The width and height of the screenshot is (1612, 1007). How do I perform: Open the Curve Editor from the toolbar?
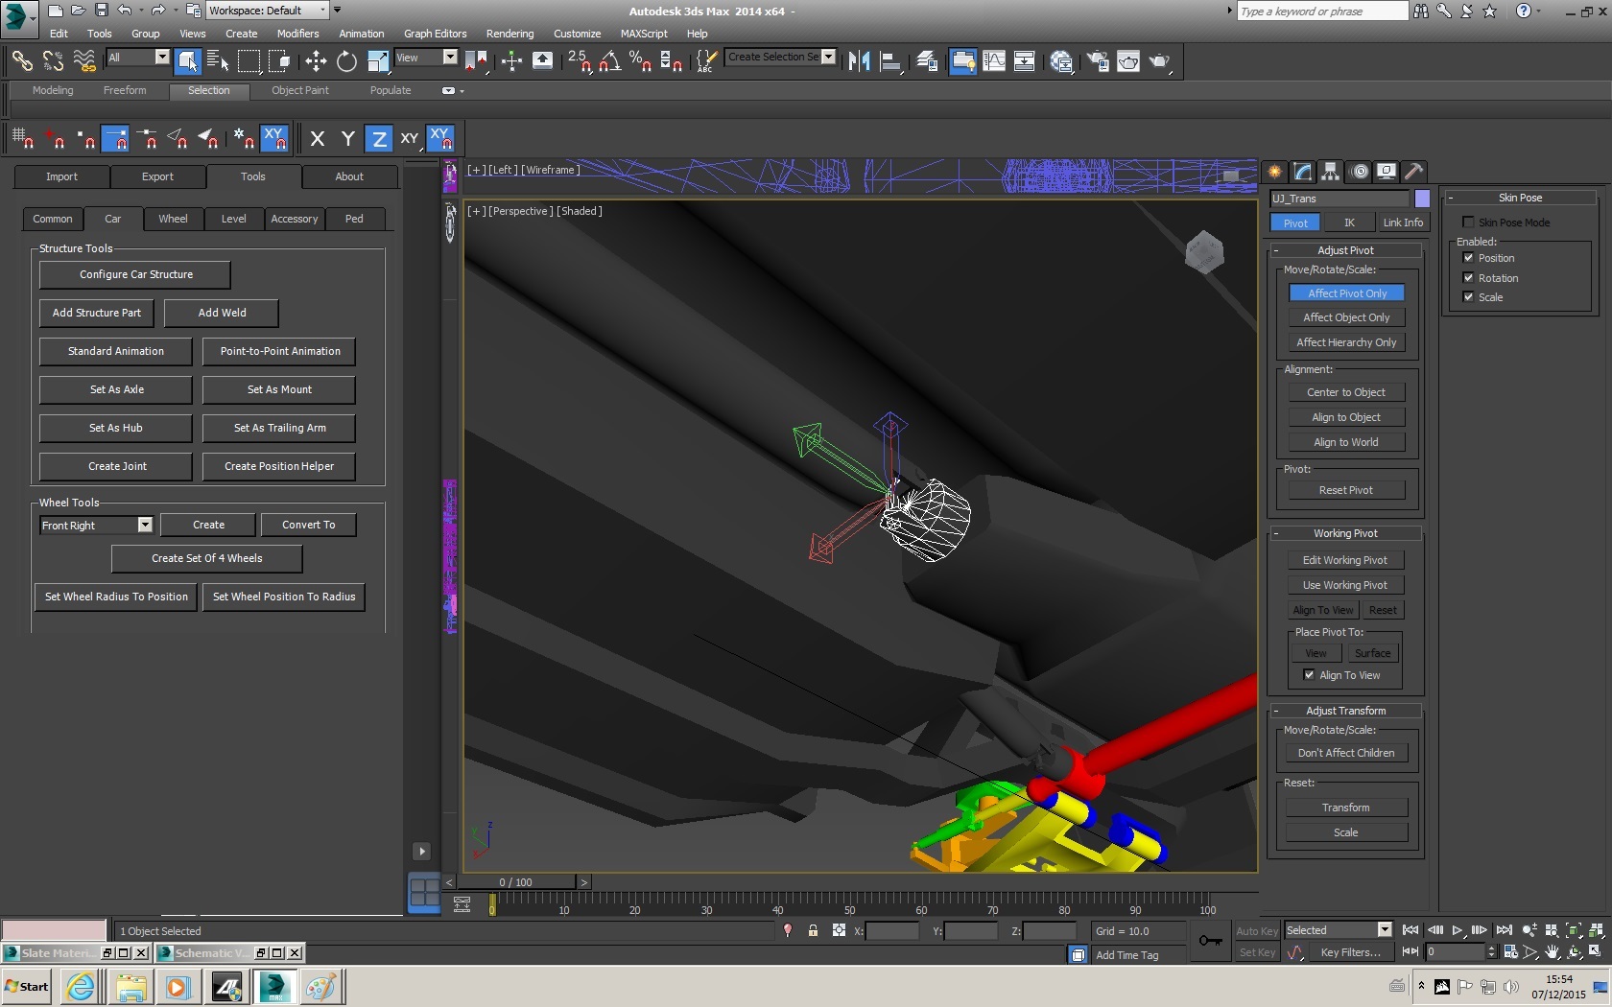[994, 61]
